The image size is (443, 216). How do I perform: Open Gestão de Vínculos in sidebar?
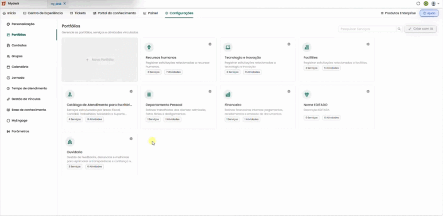tap(23, 99)
